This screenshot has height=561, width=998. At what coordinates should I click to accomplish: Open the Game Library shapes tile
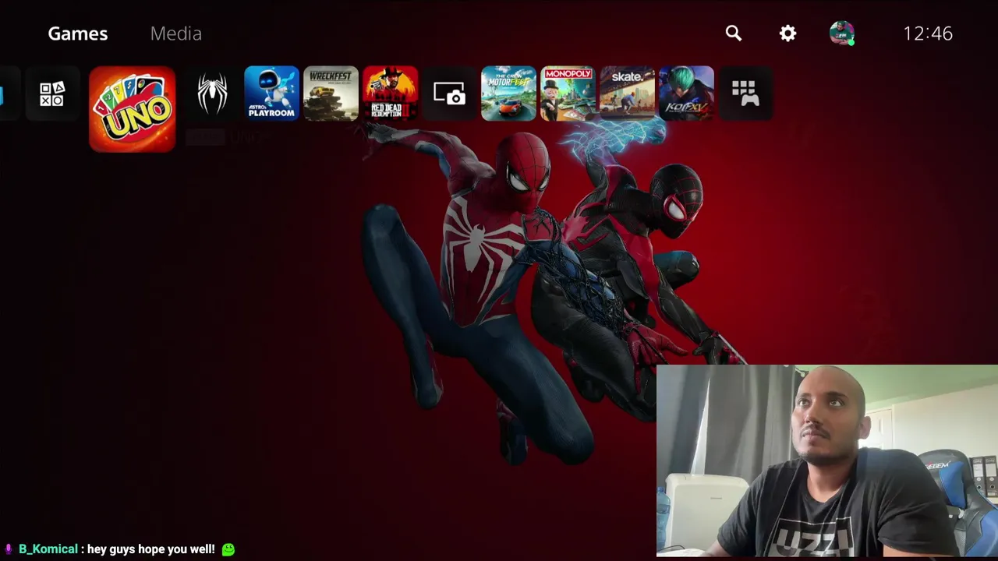[x=52, y=93]
